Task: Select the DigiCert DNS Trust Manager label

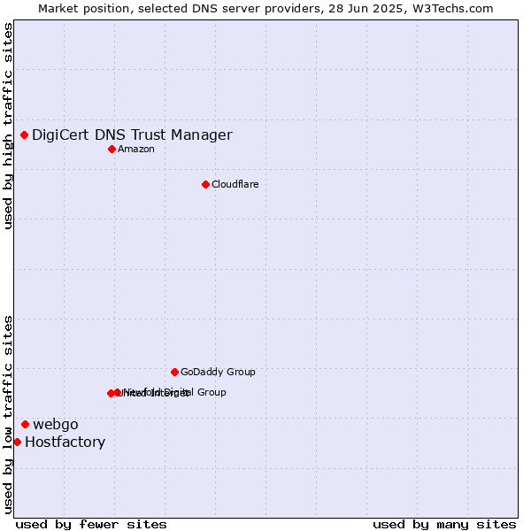Action: (132, 135)
